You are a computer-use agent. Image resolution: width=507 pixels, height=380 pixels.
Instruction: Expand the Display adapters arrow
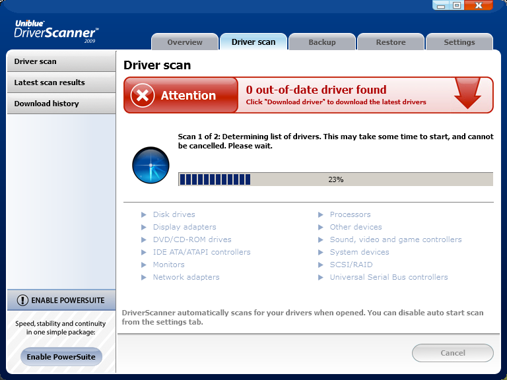(x=143, y=227)
